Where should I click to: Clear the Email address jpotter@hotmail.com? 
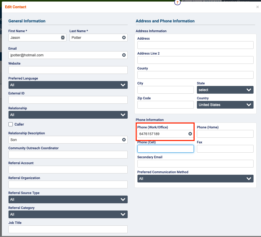(x=124, y=55)
